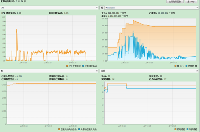Click inside the heap size chart
The image size is (200, 132).
pyautogui.click(x=152, y=40)
